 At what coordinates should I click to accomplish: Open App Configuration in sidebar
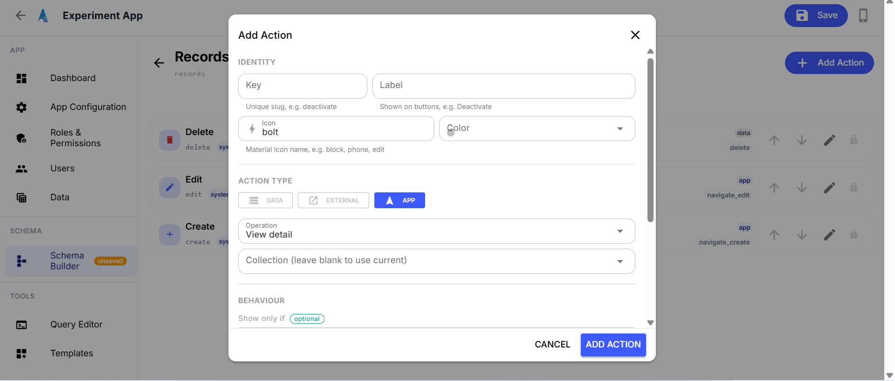pos(69,107)
